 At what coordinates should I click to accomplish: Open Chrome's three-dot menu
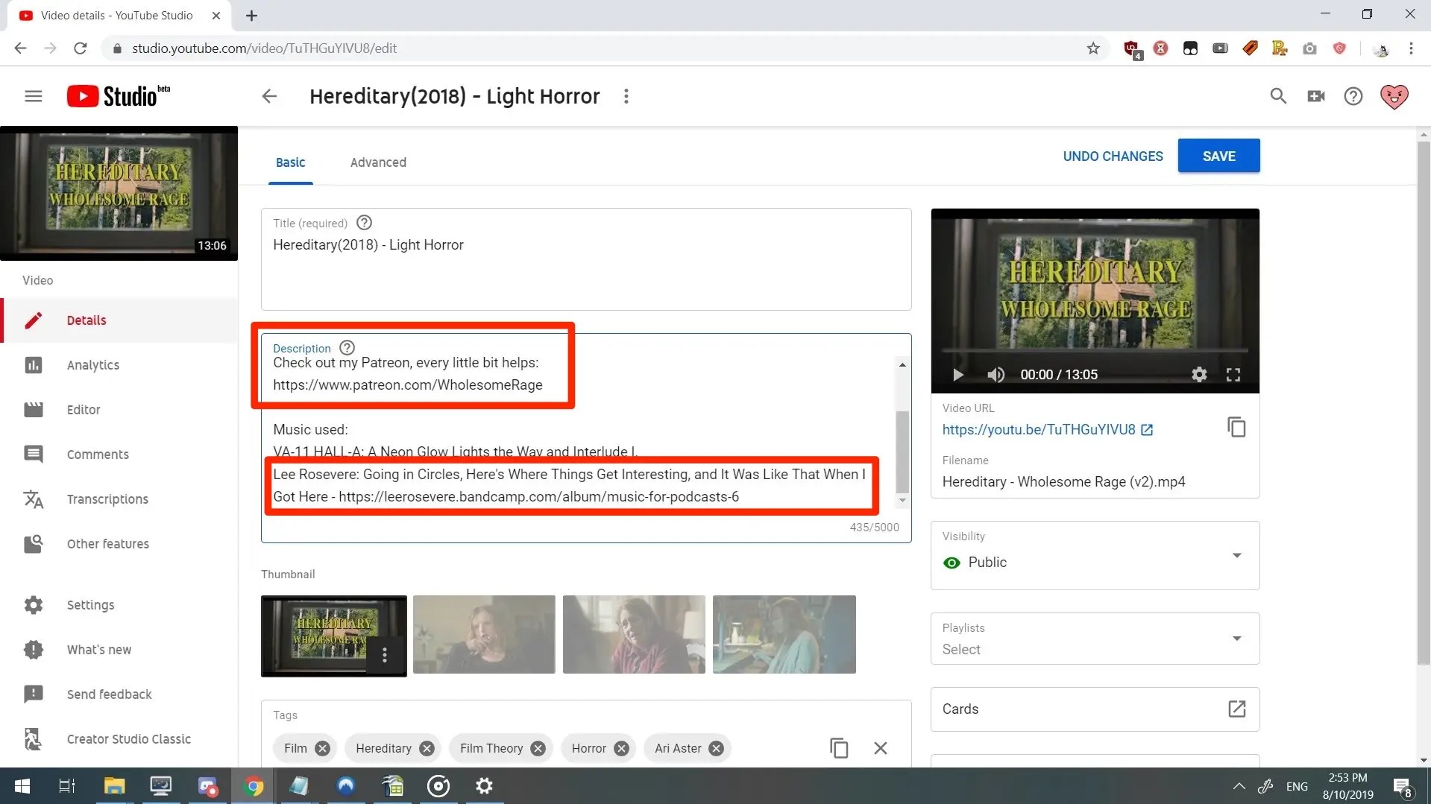click(1411, 48)
